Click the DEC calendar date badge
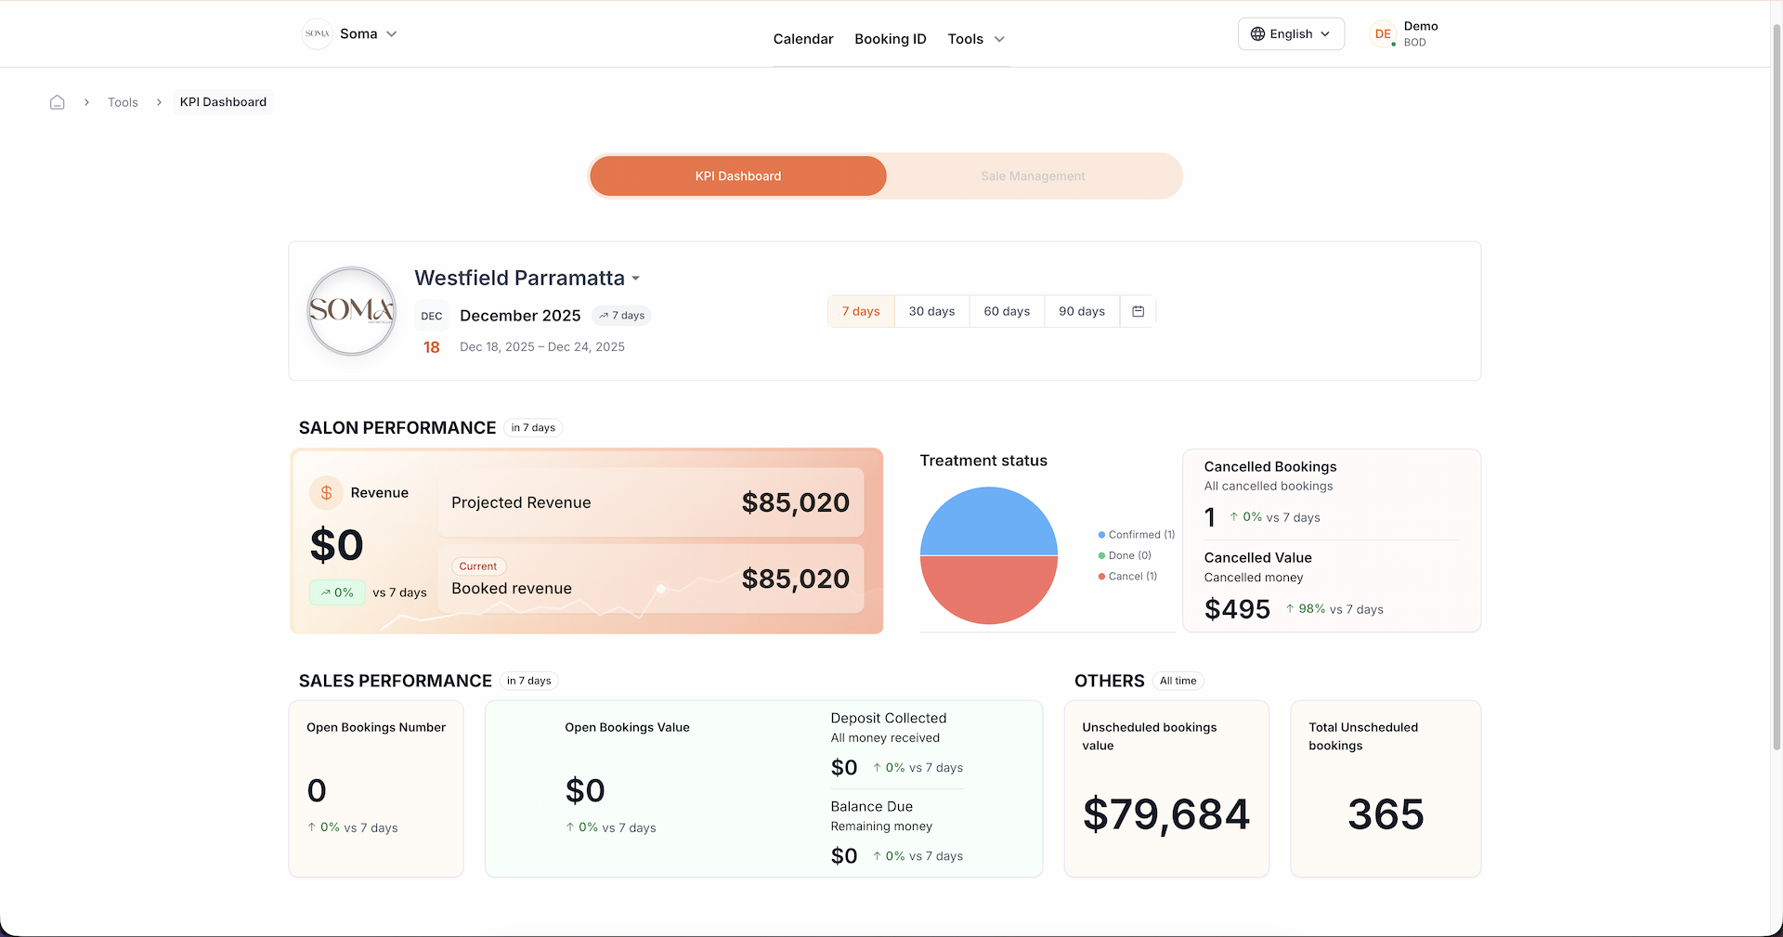1783x937 pixels. coord(432,316)
